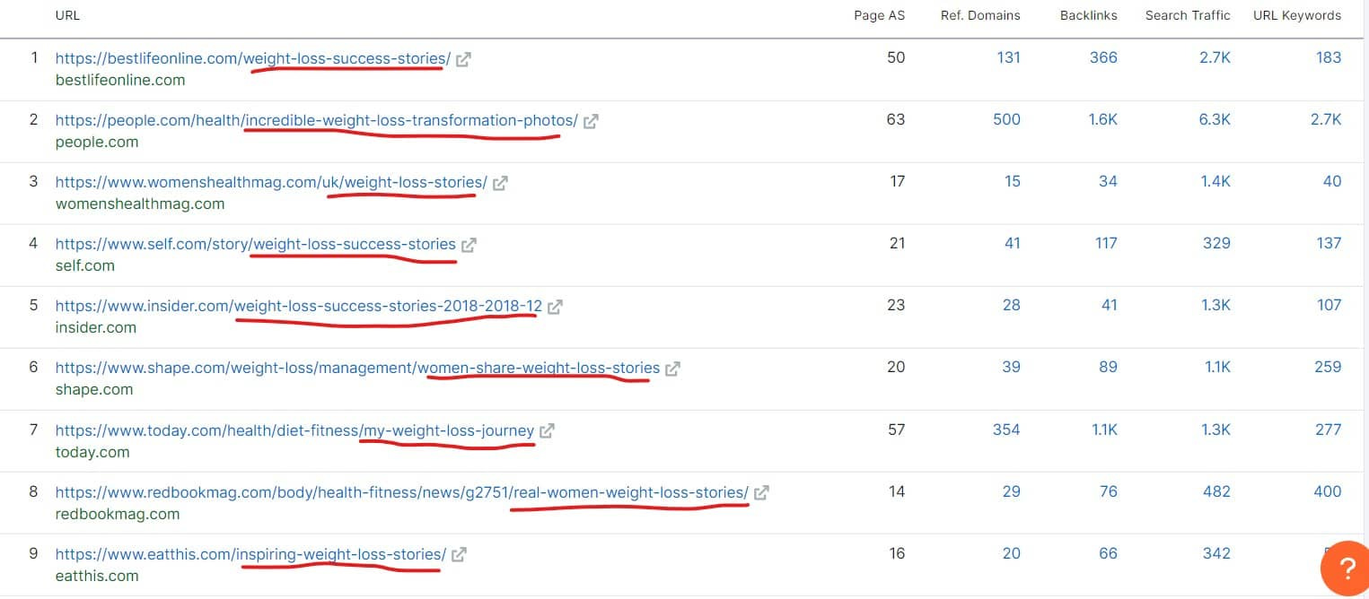Sort by the Backlinks column header
This screenshot has height=599, width=1369.
tap(1088, 15)
